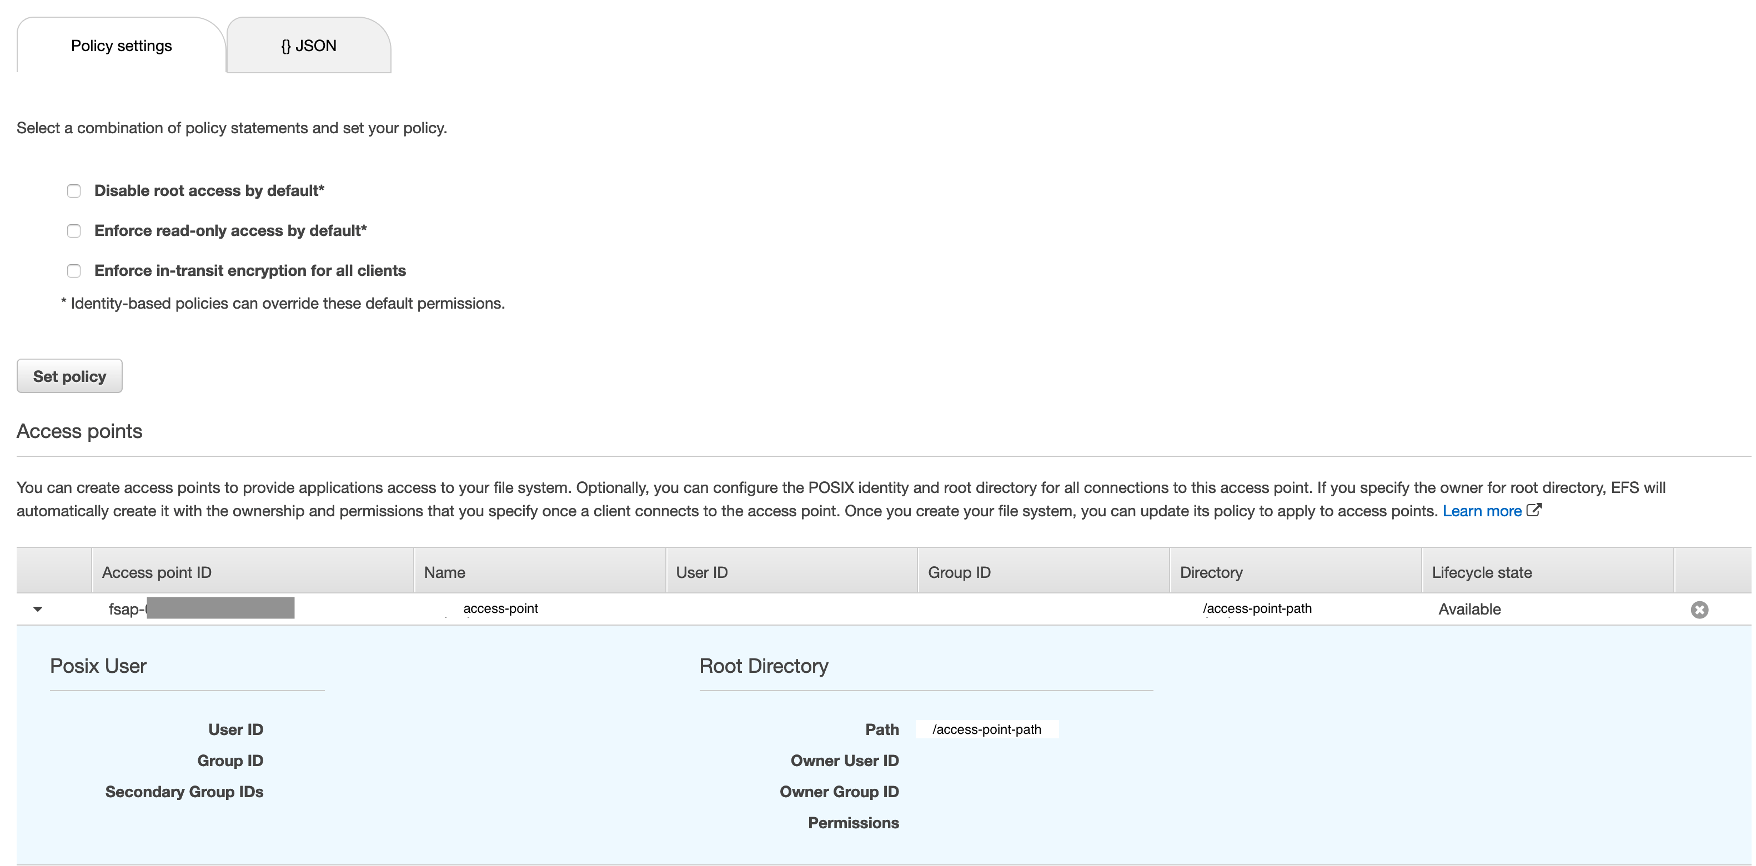Screen dimensions: 1756x866
Task: Select the Access point ID column header
Action: tap(158, 572)
